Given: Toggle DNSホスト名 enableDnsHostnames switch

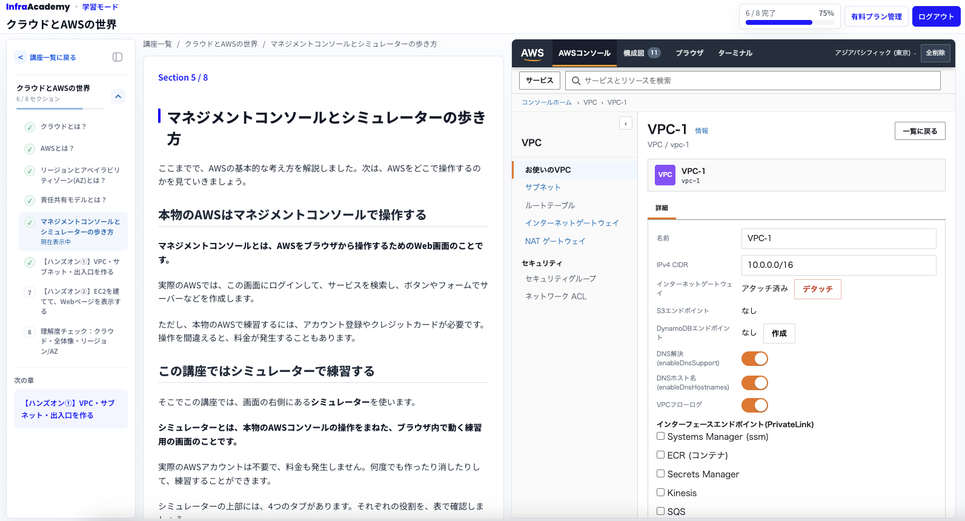Looking at the screenshot, I should [x=755, y=383].
